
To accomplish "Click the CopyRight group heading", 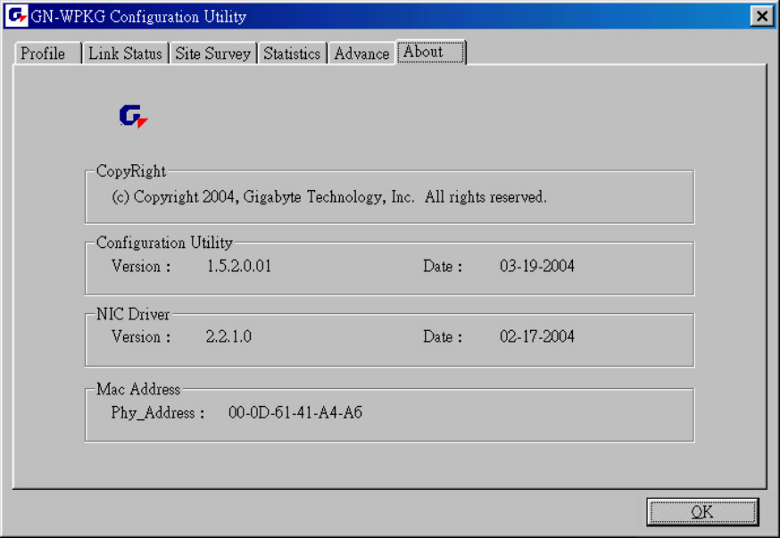I will tap(131, 171).
